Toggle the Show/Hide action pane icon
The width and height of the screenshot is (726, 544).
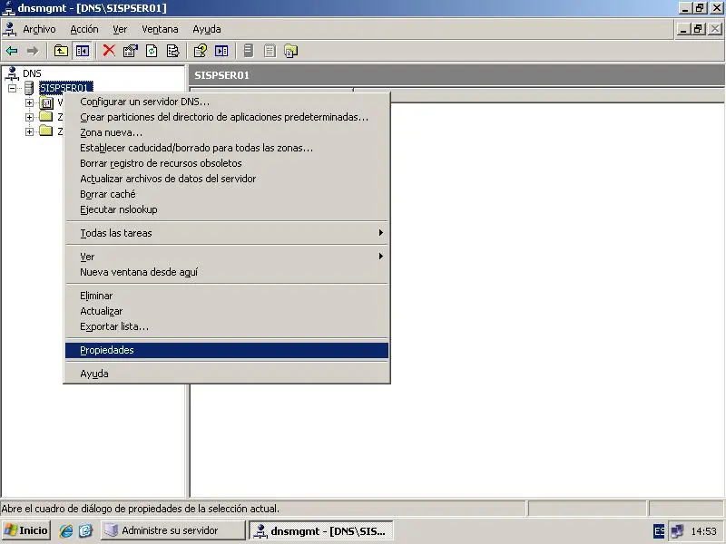pyautogui.click(x=221, y=51)
